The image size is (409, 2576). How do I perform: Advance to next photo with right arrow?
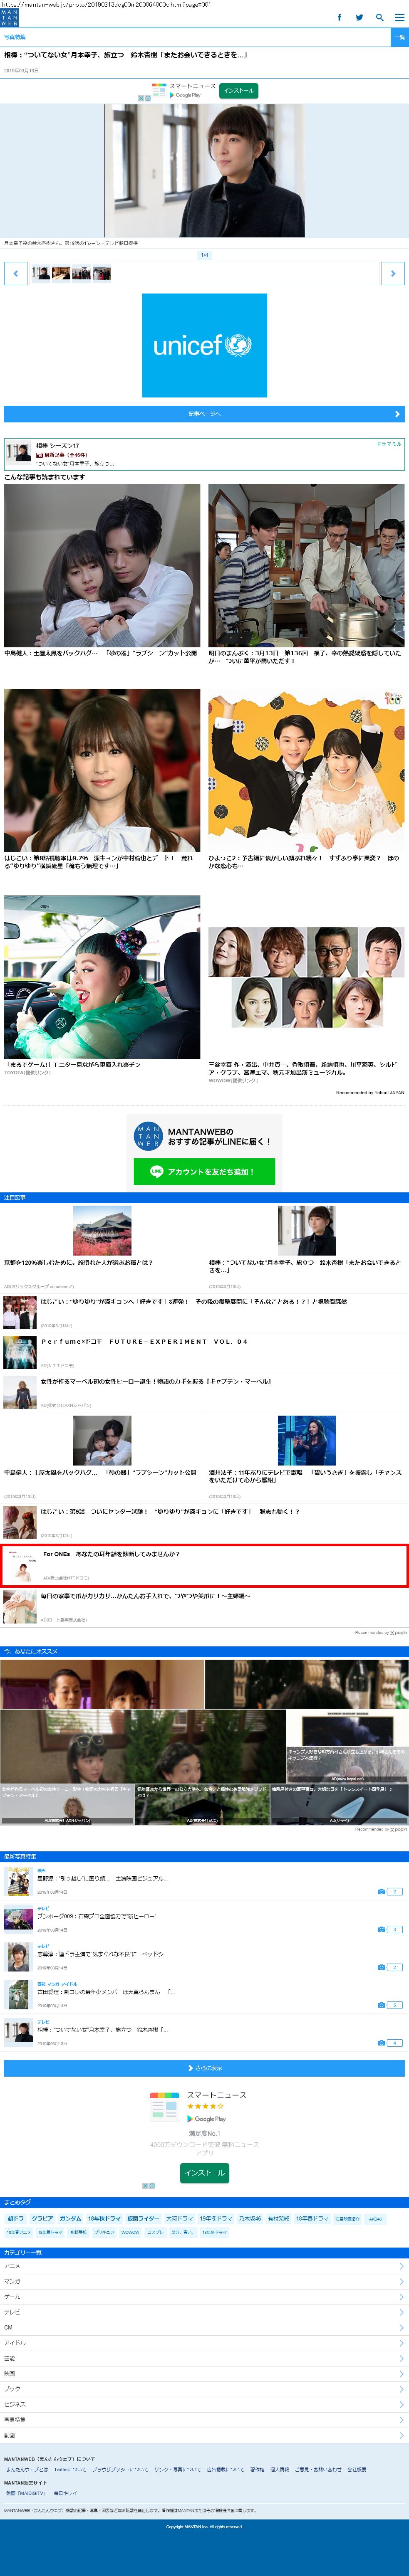pyautogui.click(x=393, y=273)
